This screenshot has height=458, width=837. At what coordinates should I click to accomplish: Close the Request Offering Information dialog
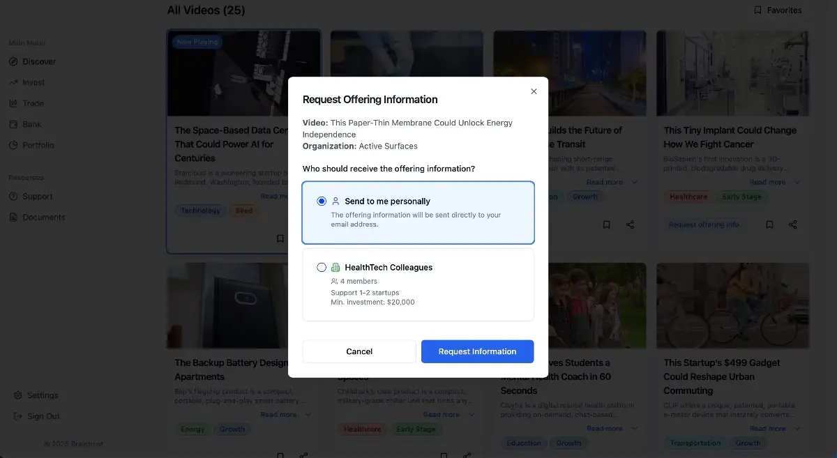pyautogui.click(x=534, y=91)
